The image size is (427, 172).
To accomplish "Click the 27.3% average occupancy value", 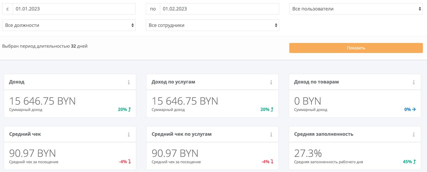I will click(308, 153).
